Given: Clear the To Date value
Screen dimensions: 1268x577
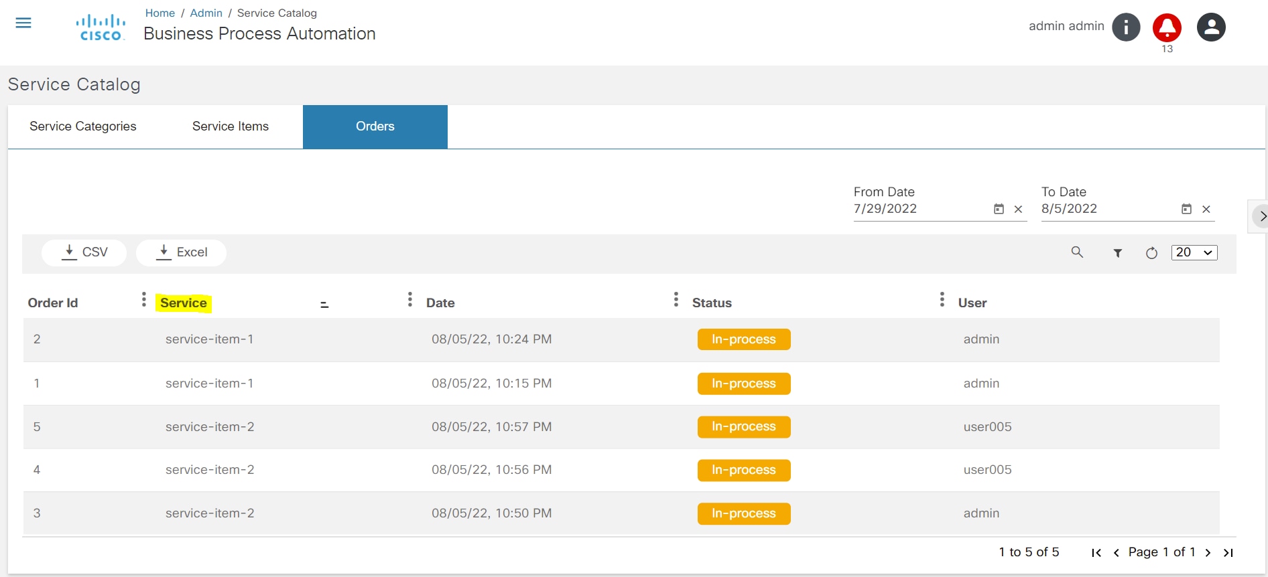Looking at the screenshot, I should click(x=1206, y=210).
